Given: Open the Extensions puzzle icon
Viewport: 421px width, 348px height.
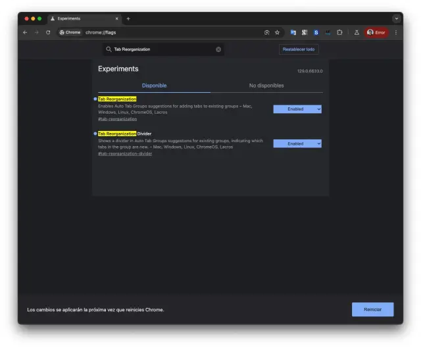Looking at the screenshot, I should point(339,32).
